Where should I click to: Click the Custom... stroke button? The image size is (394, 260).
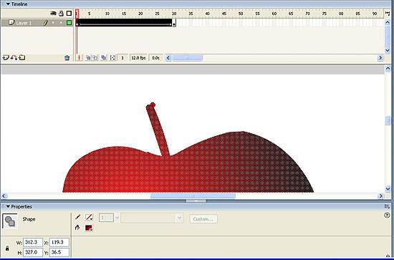pyautogui.click(x=203, y=218)
